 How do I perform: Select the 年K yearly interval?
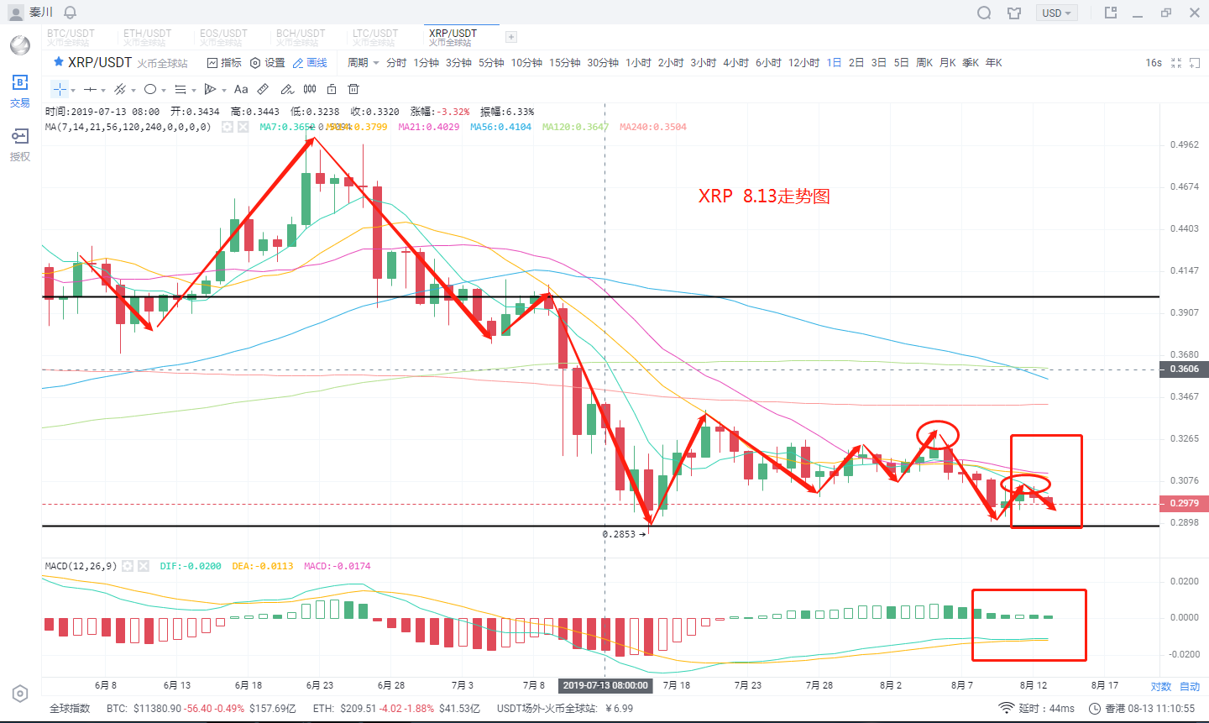coord(993,63)
